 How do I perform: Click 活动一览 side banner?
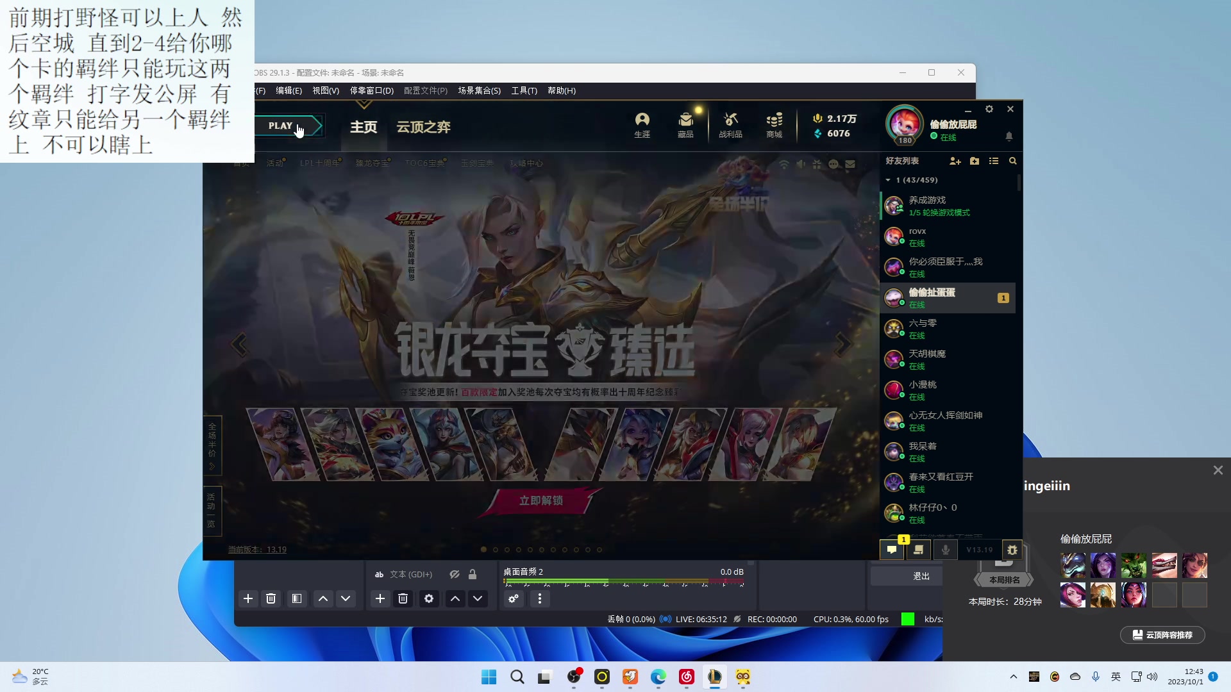[212, 510]
